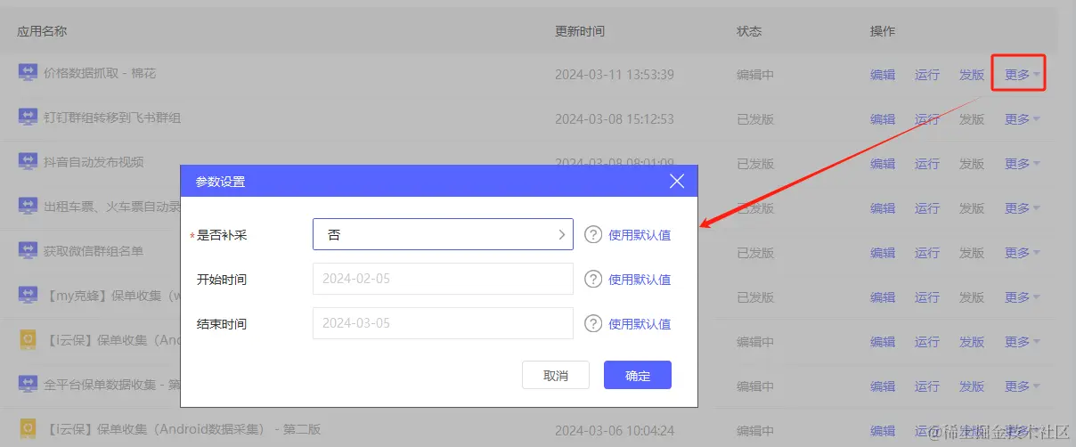Click the 开始时间 date field
This screenshot has height=447, width=1076.
tap(443, 279)
